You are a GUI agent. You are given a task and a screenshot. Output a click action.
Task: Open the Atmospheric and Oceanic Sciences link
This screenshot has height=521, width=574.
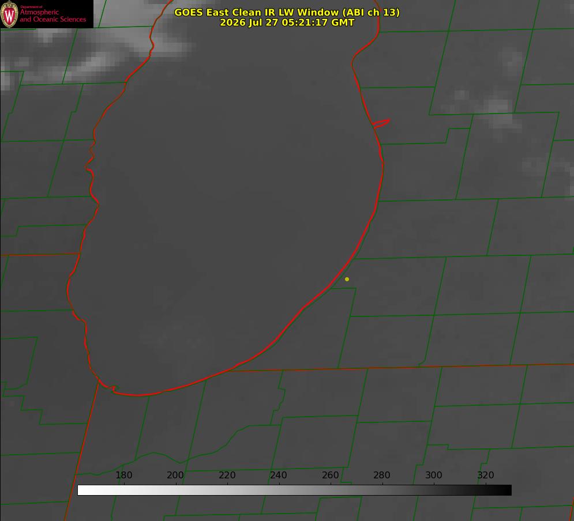(x=52, y=16)
